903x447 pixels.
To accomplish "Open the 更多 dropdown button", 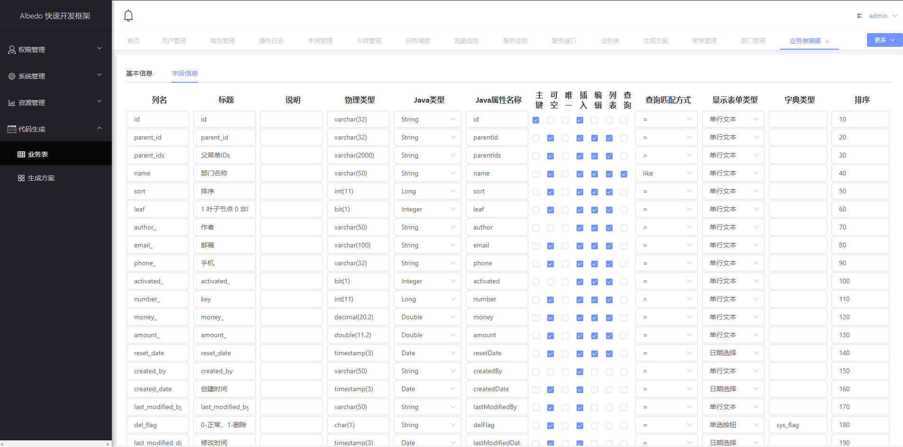I will tap(885, 40).
